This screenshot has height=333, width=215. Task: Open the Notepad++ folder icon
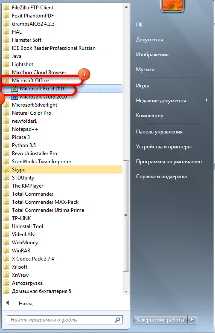coord(6,129)
